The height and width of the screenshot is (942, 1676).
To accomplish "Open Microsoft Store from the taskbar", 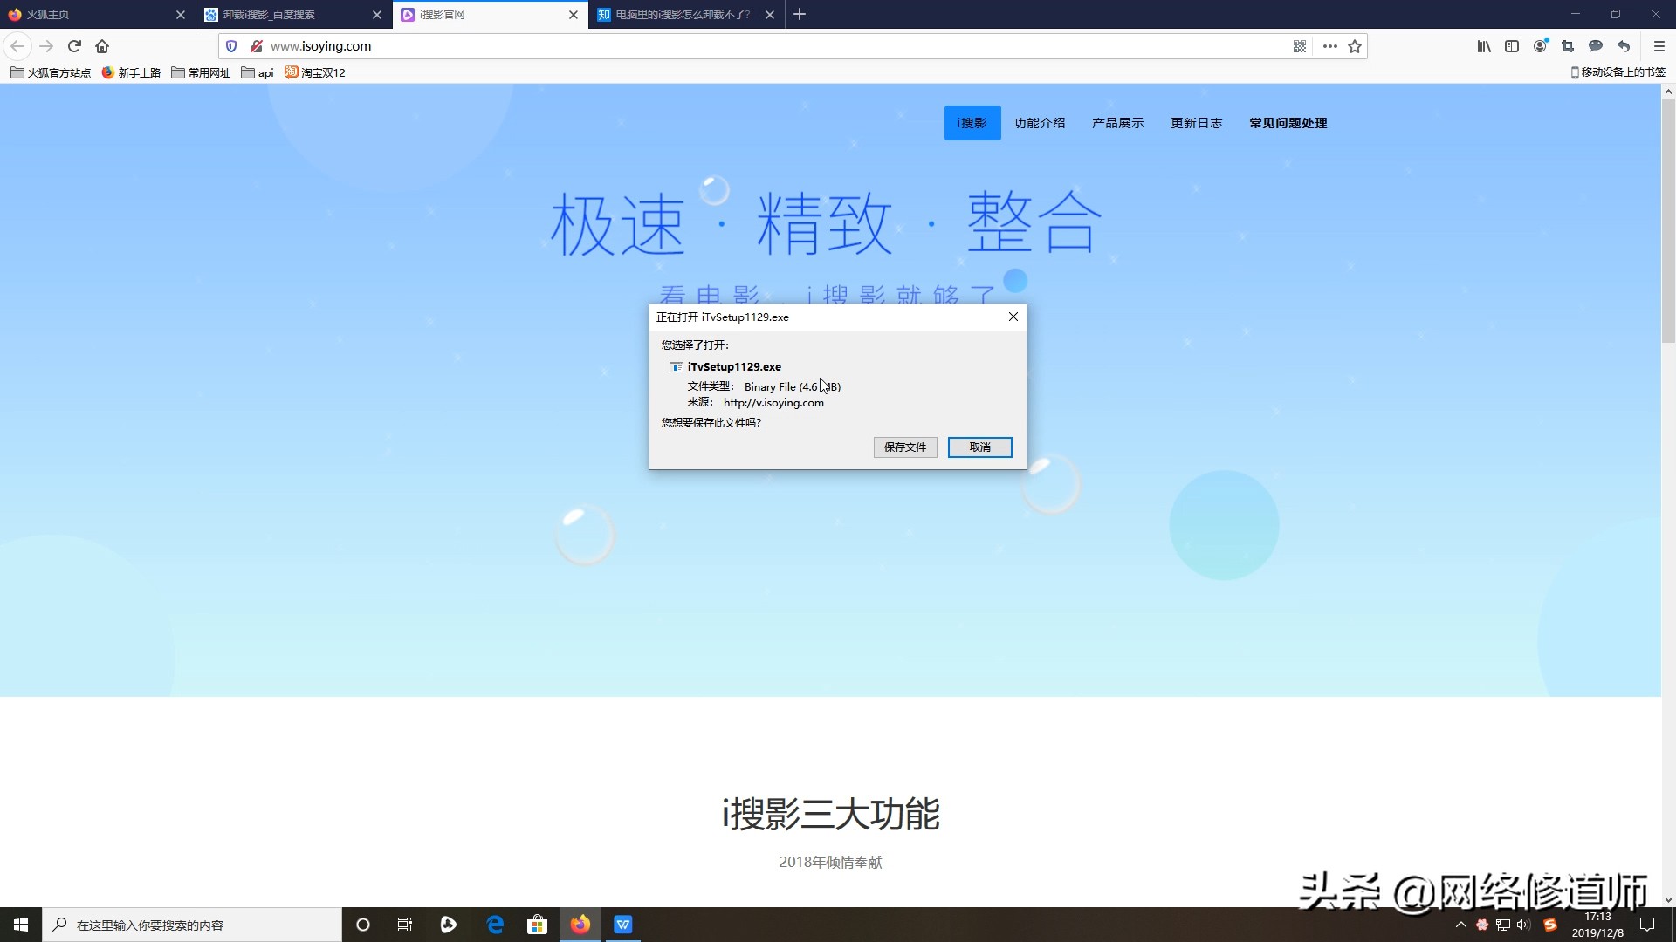I will [x=537, y=924].
